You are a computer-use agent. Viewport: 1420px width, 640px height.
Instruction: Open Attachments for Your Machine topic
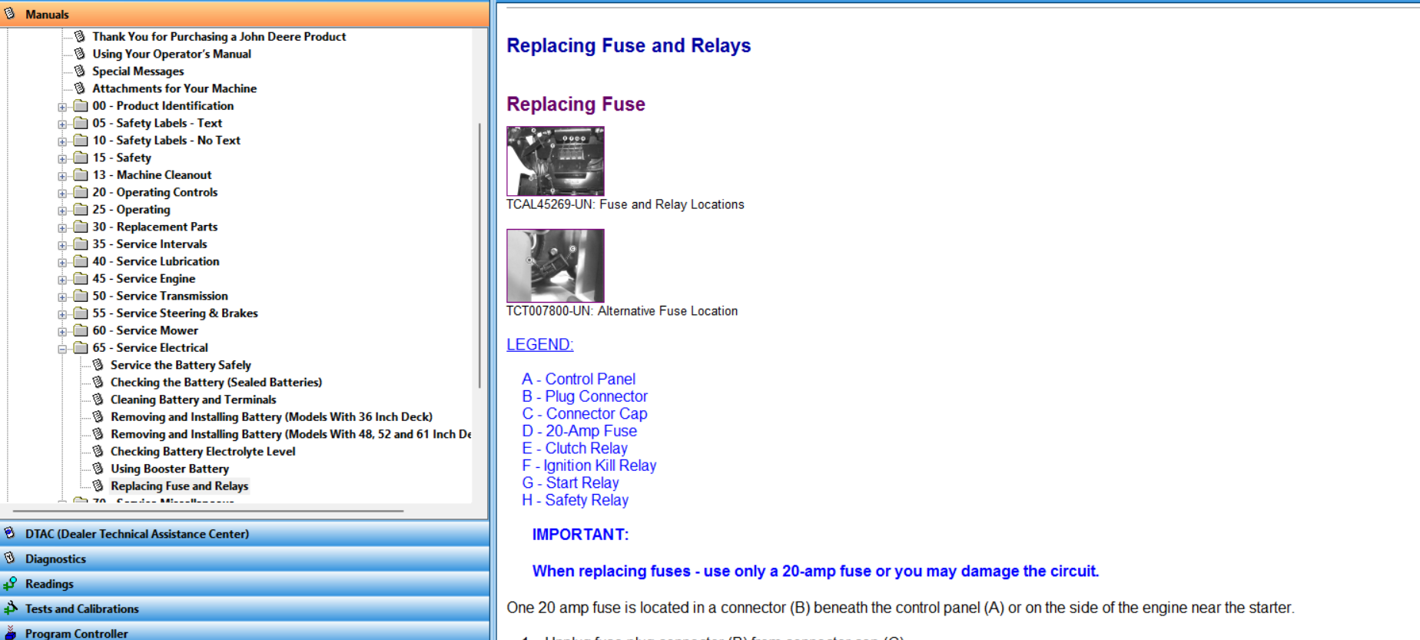point(174,88)
